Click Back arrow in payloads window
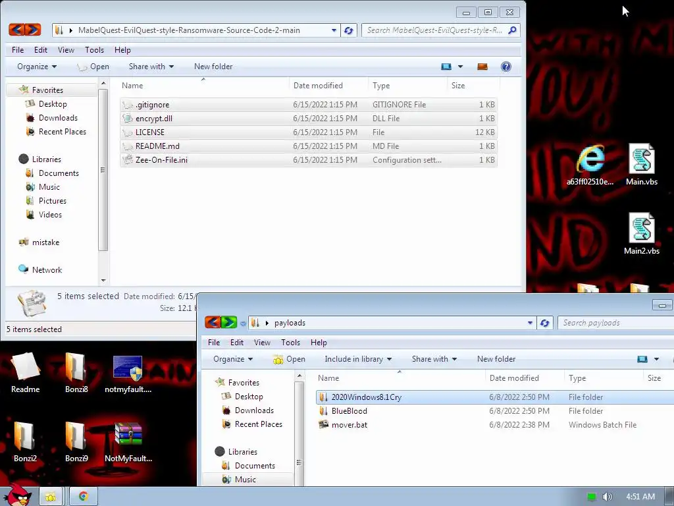 click(213, 322)
